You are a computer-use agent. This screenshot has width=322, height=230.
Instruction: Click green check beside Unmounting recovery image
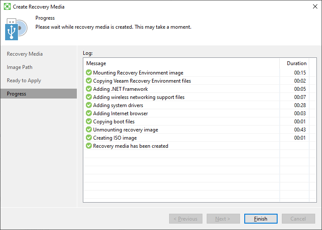[x=89, y=130]
